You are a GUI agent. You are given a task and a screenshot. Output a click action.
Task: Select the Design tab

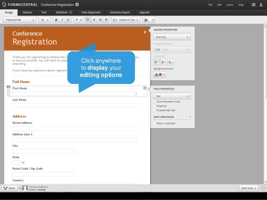click(9, 13)
